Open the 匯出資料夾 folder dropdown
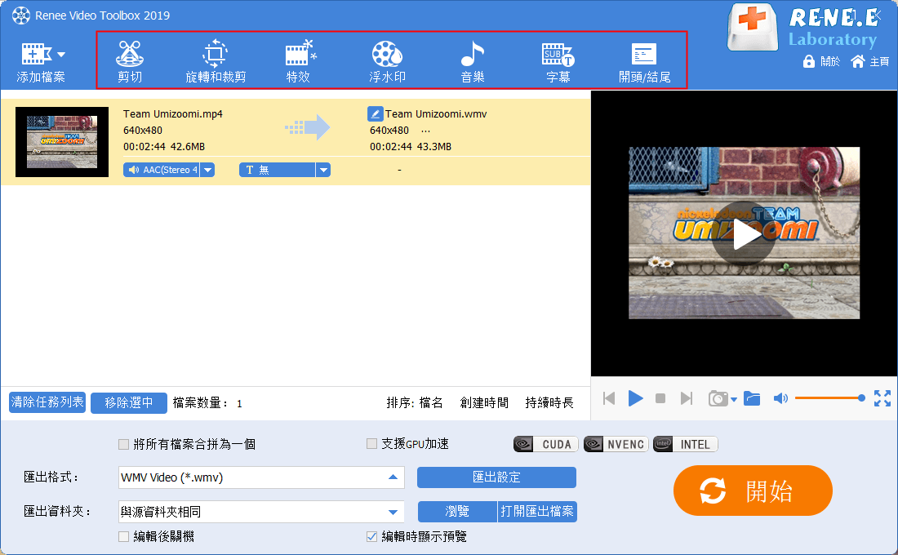 (x=261, y=512)
